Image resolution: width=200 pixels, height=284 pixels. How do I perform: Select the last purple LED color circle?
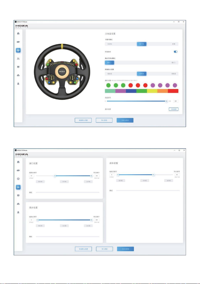(x=175, y=85)
